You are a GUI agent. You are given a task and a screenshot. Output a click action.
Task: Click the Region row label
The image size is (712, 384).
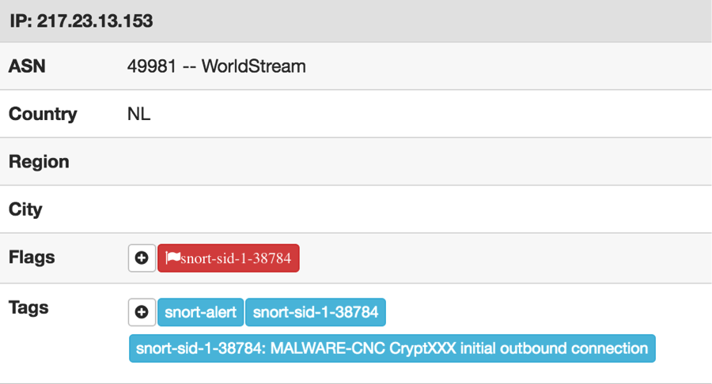39,162
